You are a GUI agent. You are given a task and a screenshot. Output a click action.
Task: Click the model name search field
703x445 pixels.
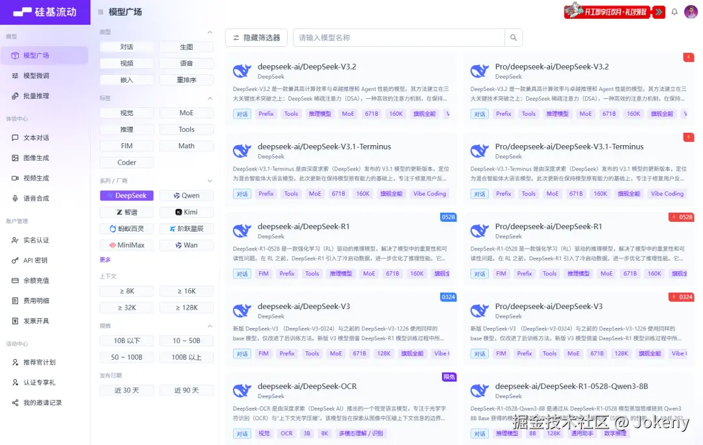(x=399, y=38)
